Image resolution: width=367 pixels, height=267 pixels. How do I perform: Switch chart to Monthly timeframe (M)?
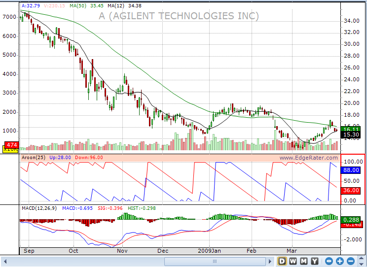[304, 261]
